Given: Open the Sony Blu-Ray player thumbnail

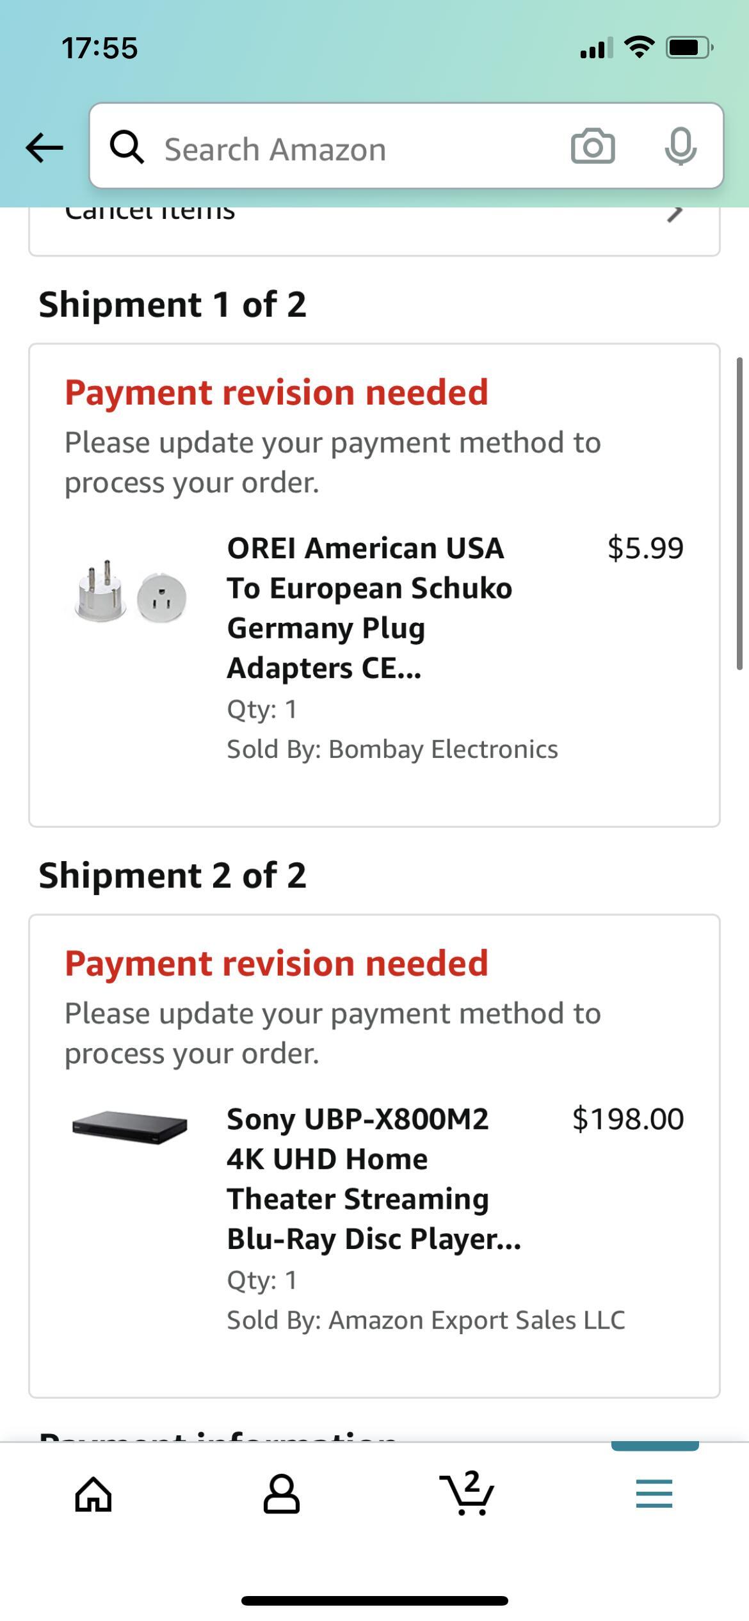Looking at the screenshot, I should coord(130,1128).
